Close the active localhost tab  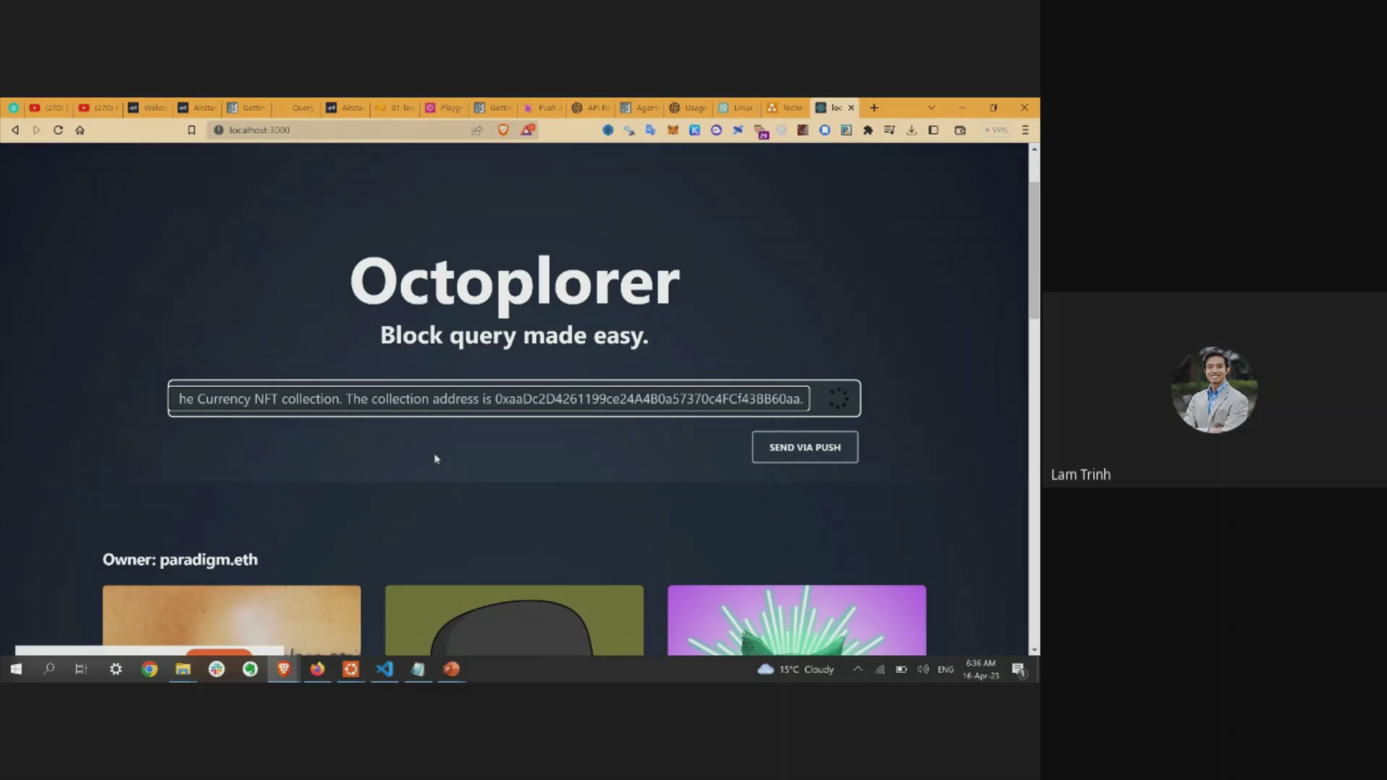(x=851, y=108)
